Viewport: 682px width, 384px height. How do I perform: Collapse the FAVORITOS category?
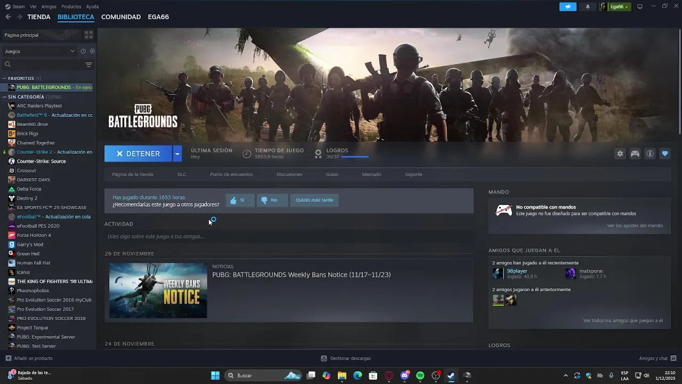[x=5, y=78]
